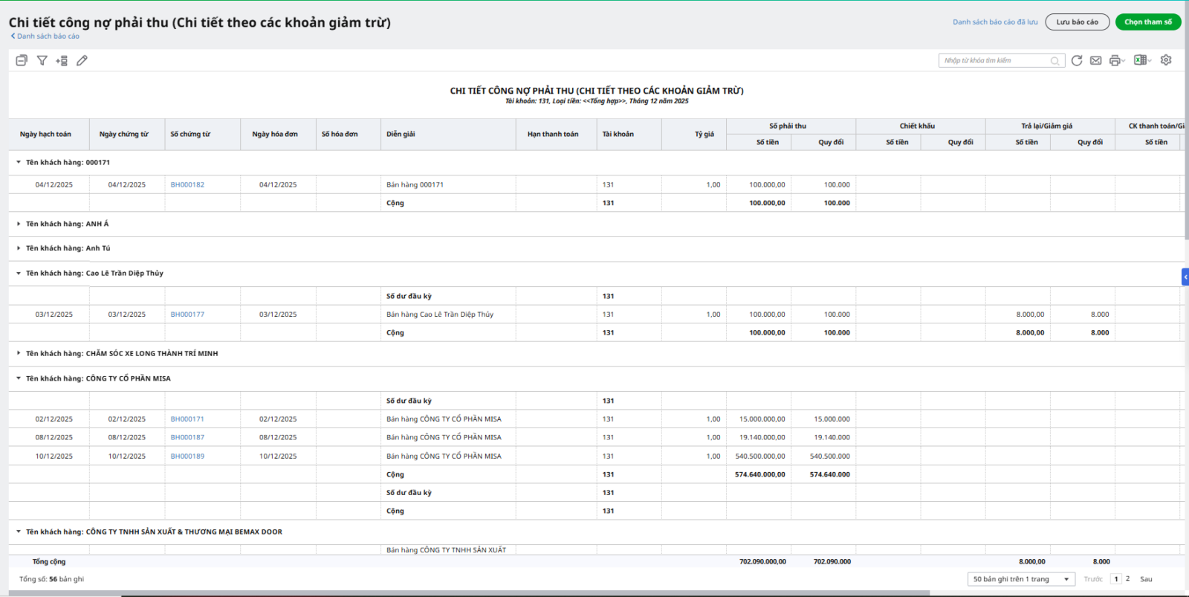The width and height of the screenshot is (1189, 597).
Task: Open the filter funnel icon
Action: coord(42,60)
